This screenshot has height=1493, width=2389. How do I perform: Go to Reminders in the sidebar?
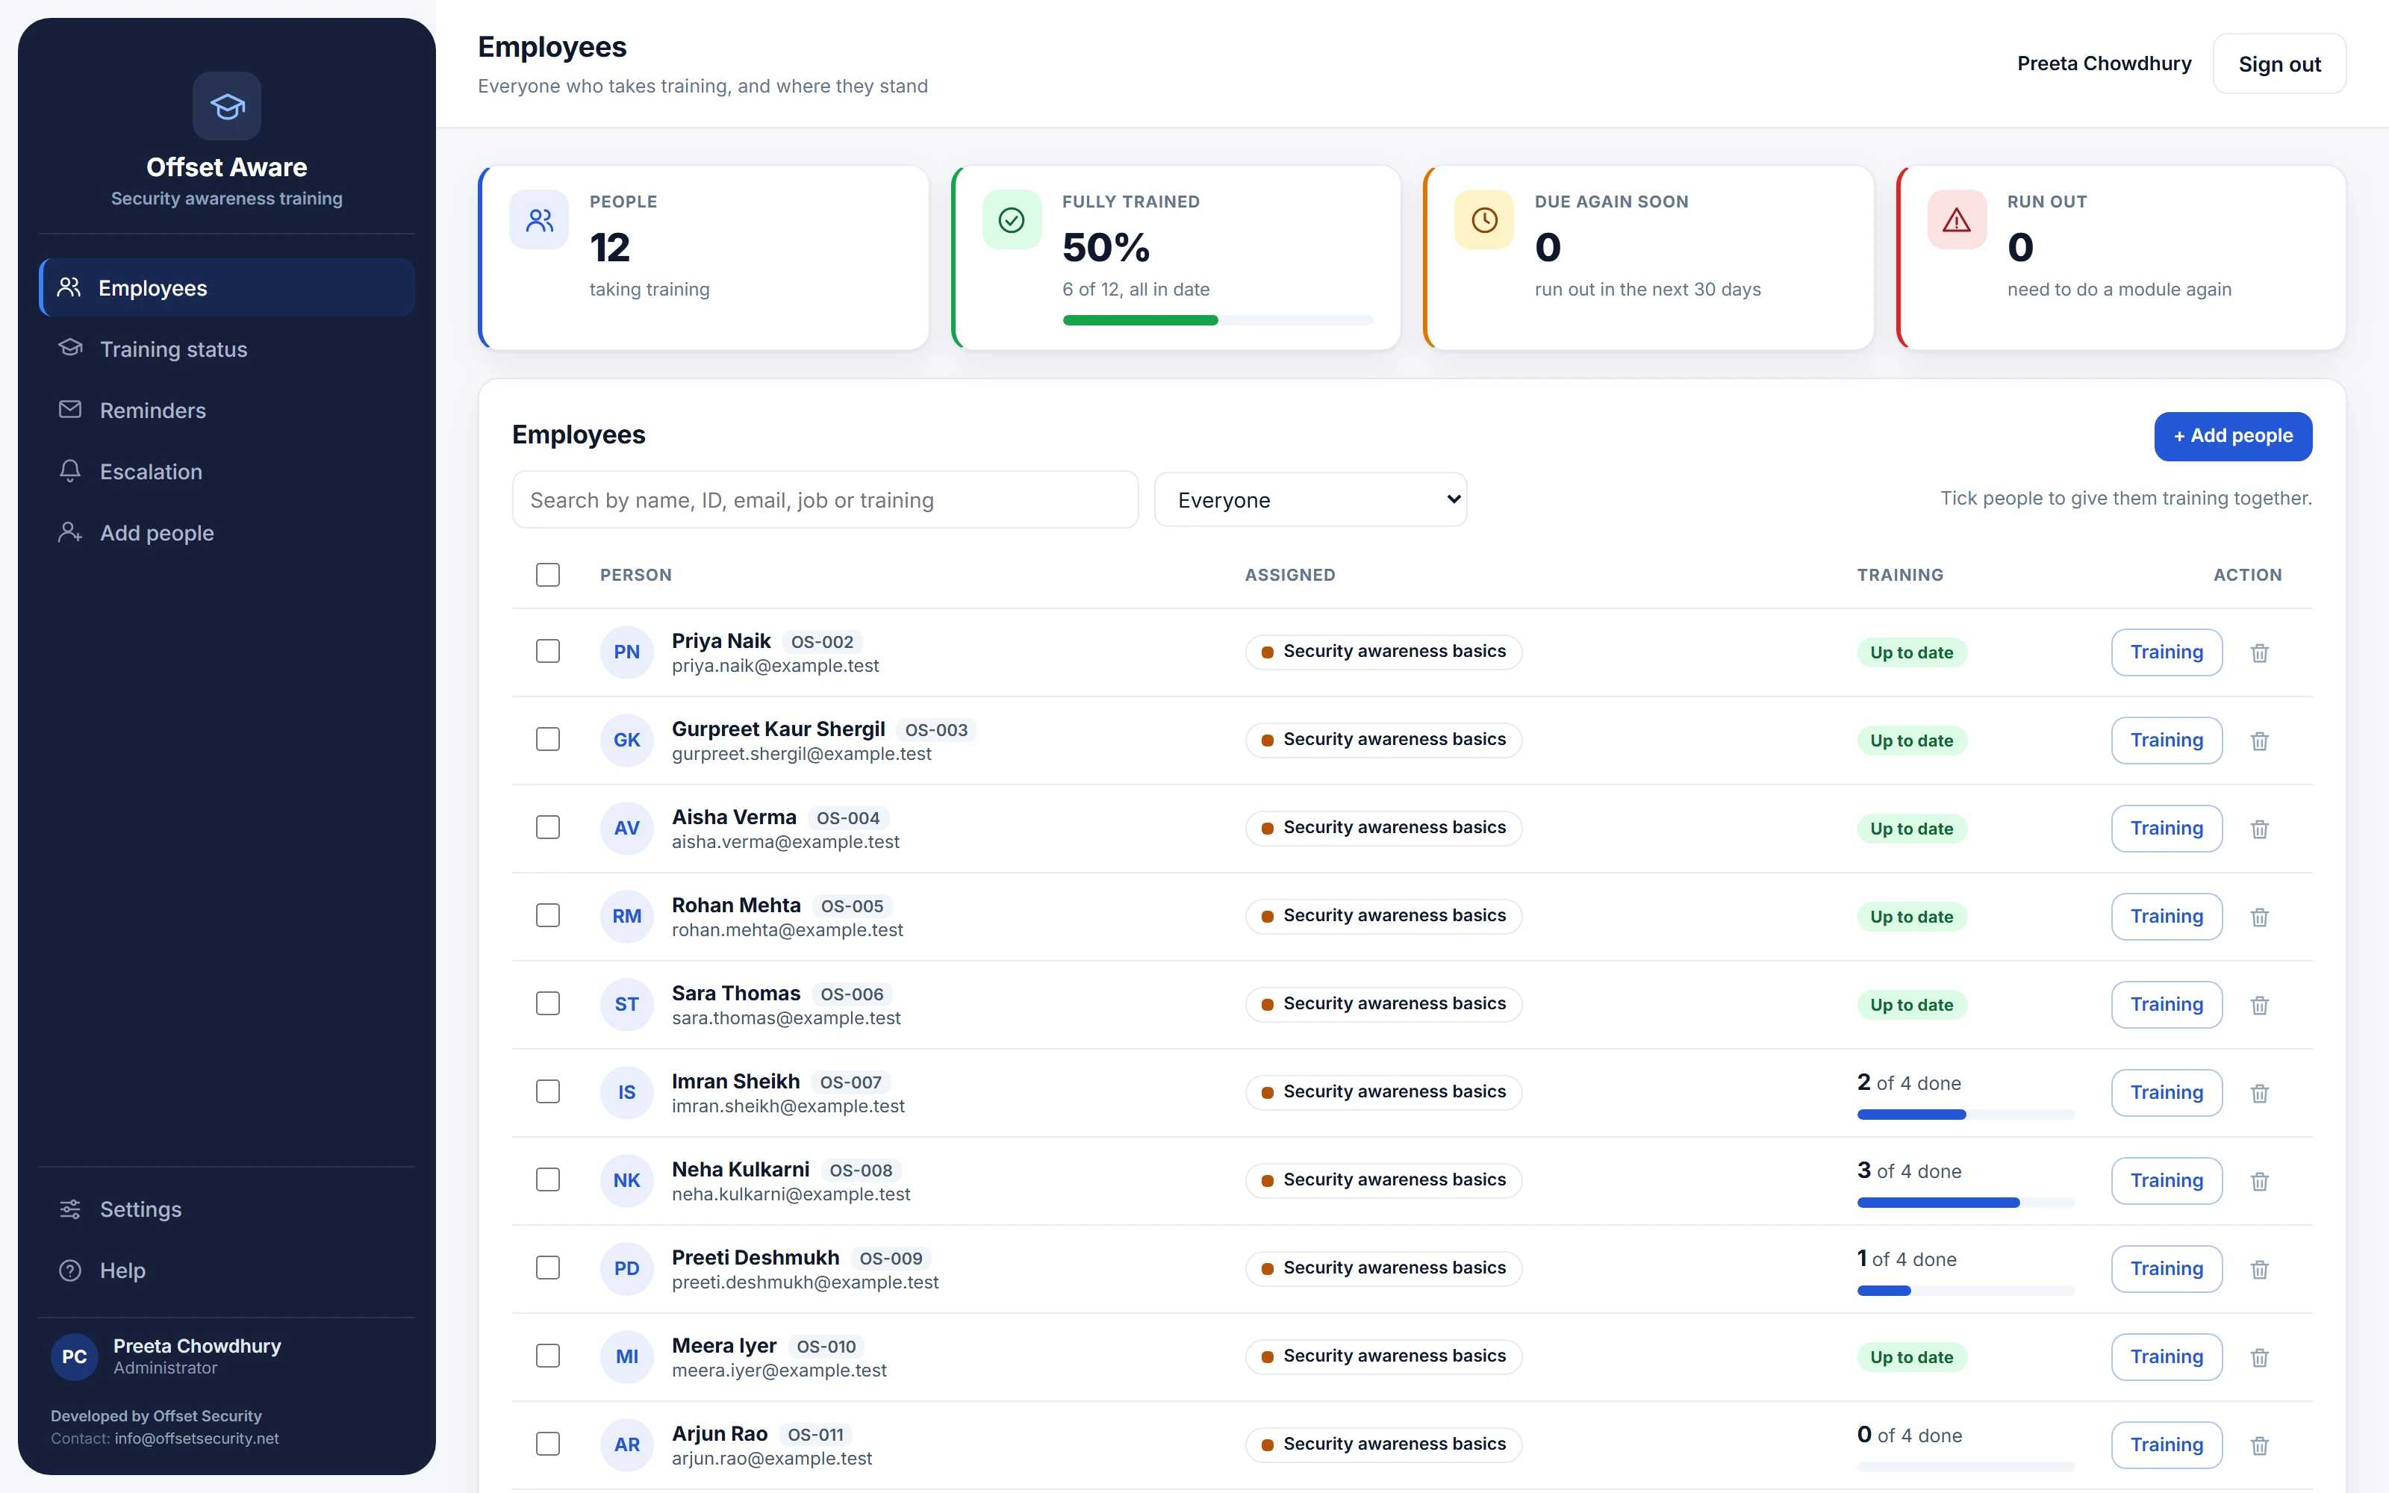coord(226,410)
